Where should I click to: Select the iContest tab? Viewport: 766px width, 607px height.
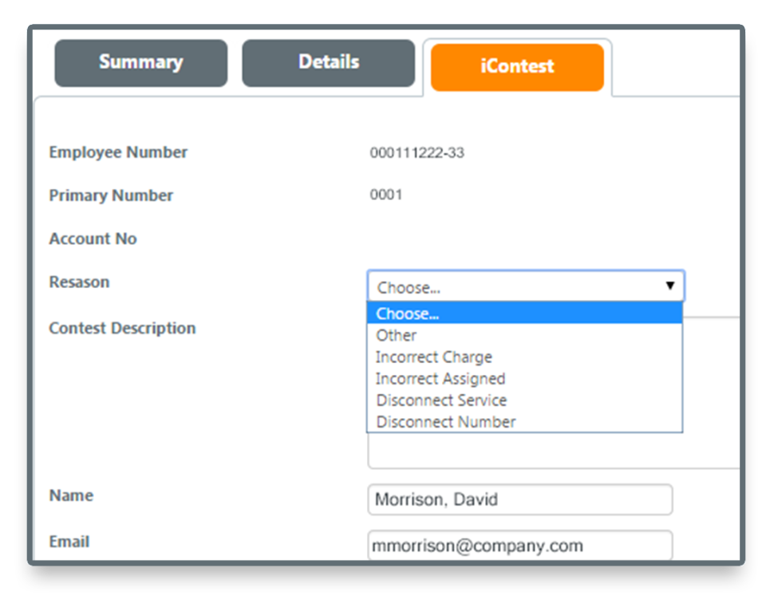click(517, 67)
